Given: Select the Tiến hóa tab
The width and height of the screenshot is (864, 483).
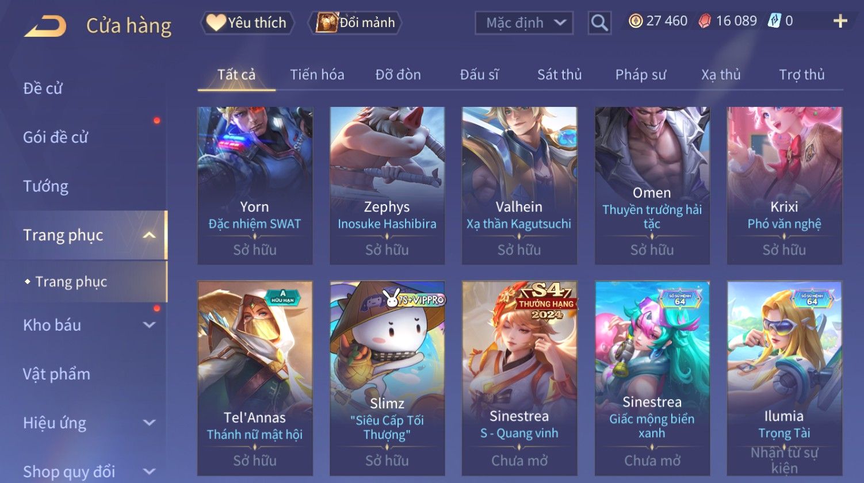Looking at the screenshot, I should (317, 75).
